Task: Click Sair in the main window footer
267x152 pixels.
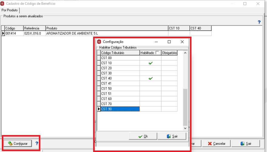Action: [246, 144]
